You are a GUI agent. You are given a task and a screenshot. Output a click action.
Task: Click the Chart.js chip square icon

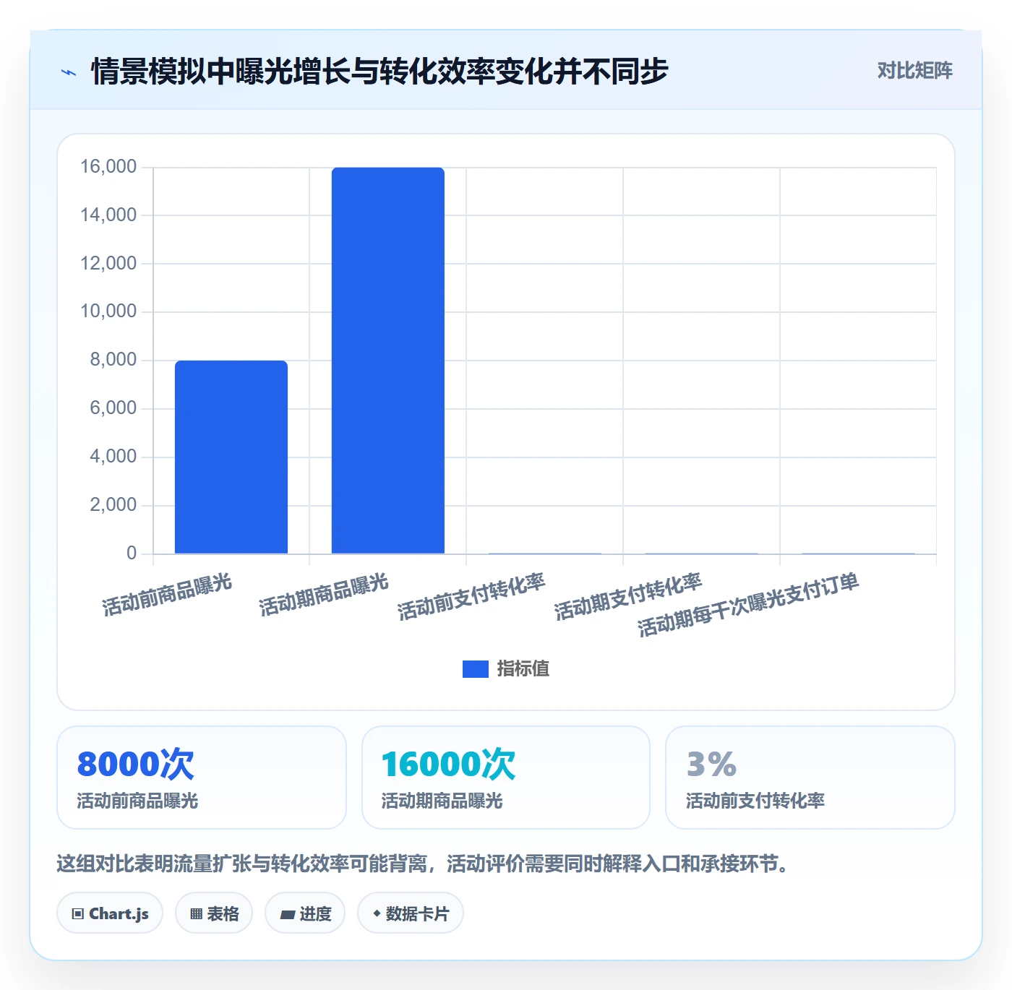(78, 914)
